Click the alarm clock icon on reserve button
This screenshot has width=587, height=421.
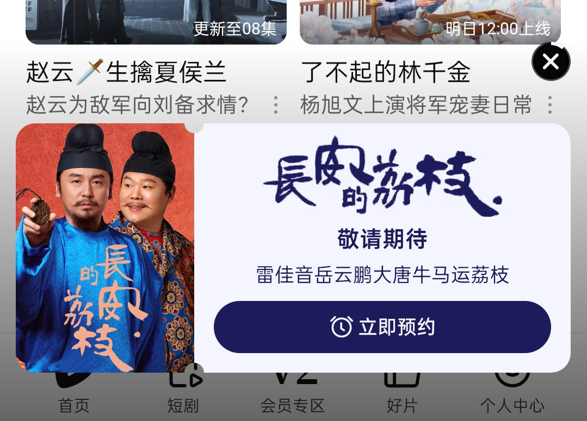341,326
